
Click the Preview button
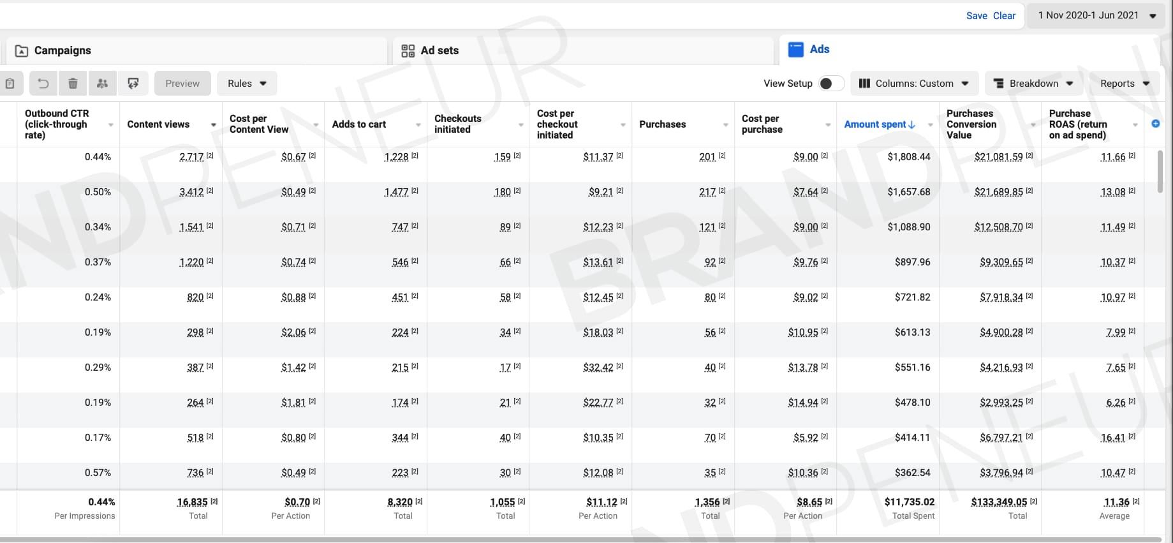coord(182,84)
